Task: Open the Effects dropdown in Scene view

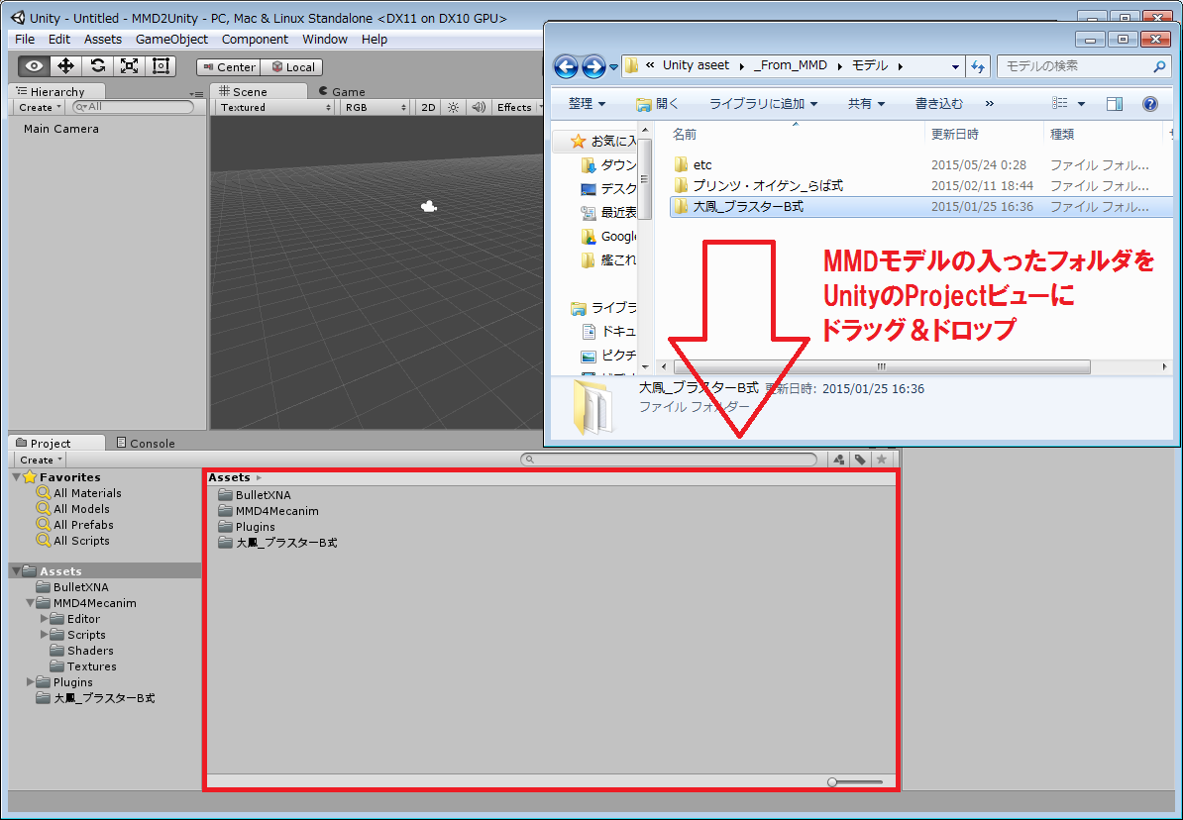Action: [517, 108]
